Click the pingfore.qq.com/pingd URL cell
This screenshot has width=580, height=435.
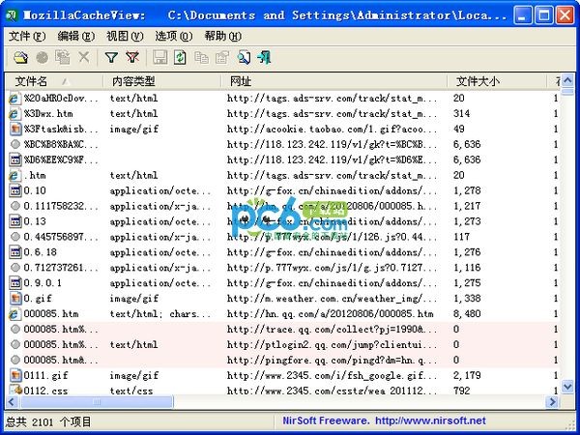[x=332, y=360]
